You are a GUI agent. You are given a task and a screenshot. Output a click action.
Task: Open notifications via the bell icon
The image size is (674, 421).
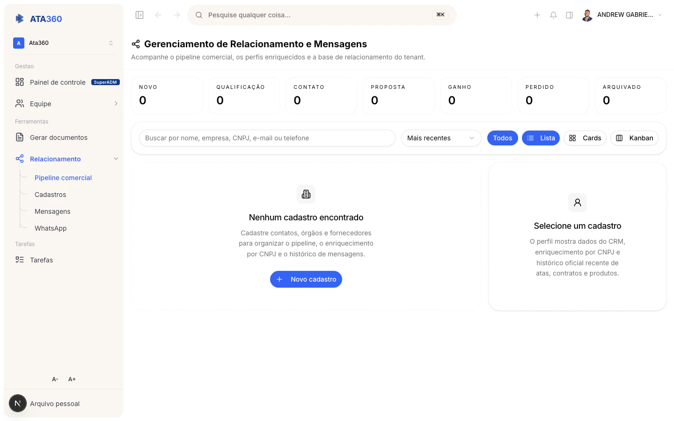coord(553,15)
